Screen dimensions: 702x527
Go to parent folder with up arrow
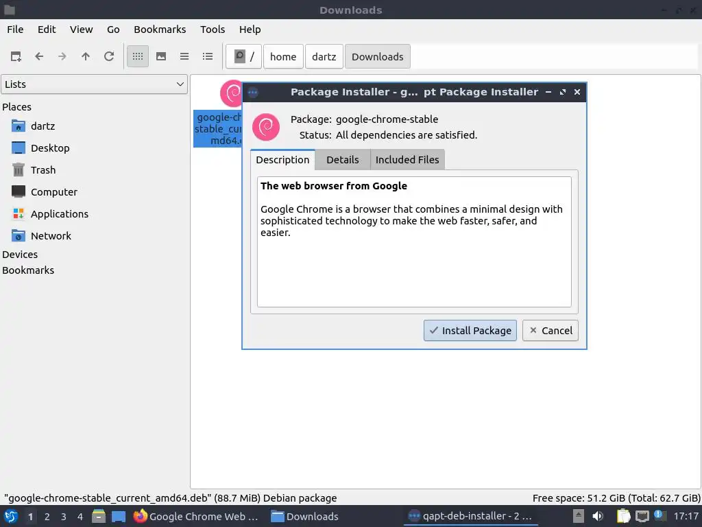(x=86, y=56)
